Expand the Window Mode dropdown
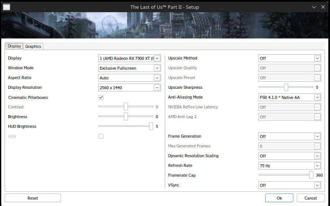The width and height of the screenshot is (330, 206). point(129,68)
